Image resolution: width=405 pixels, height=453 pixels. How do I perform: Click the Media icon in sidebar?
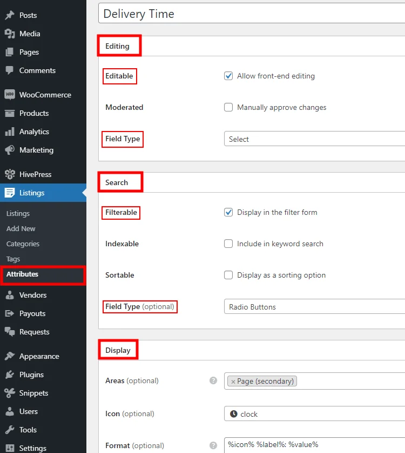click(10, 34)
